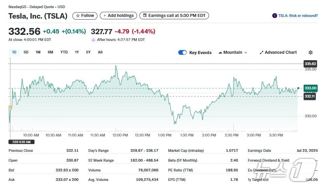Click the 333.00 current price label
This screenshot has height=186, width=321.
(310, 88)
